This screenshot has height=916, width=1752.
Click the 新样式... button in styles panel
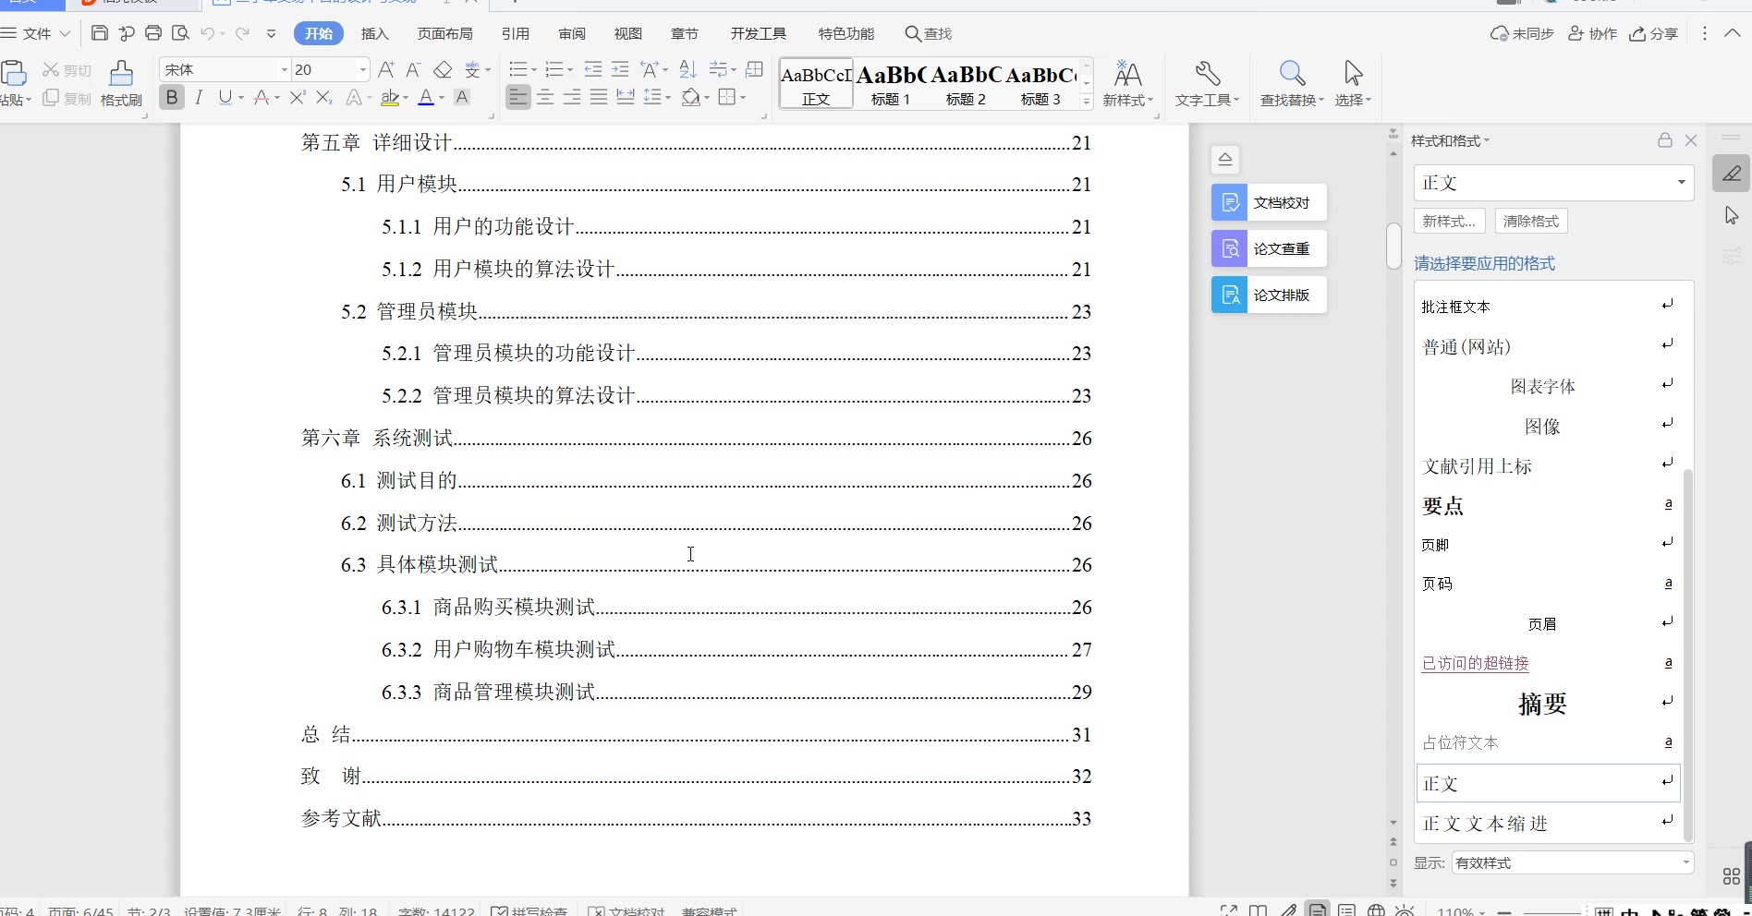point(1449,221)
